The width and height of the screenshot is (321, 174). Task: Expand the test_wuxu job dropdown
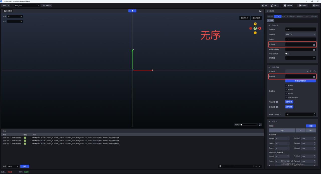tap(27, 5)
